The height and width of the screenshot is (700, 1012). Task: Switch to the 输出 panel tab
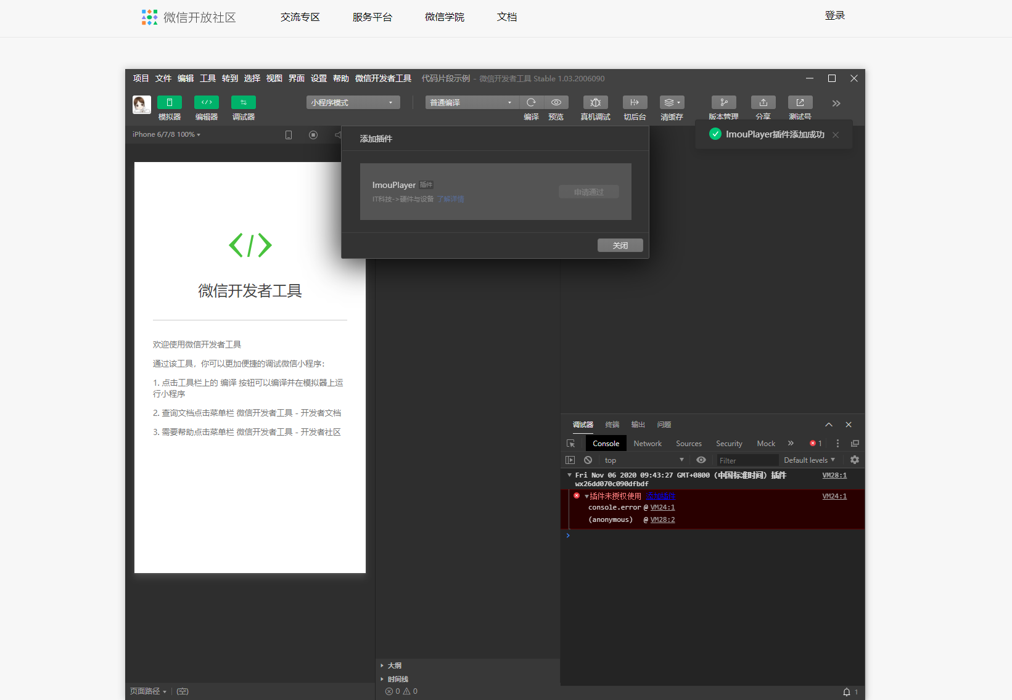click(638, 425)
